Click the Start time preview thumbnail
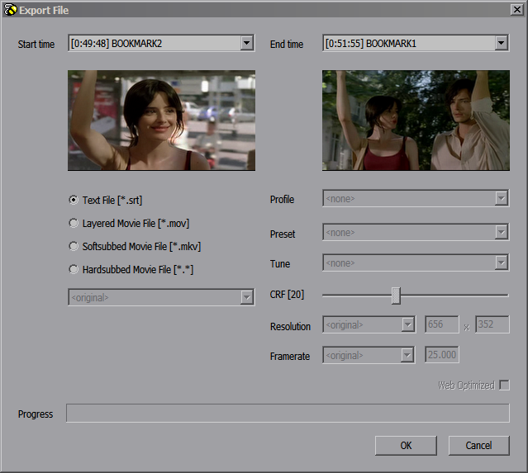 pyautogui.click(x=161, y=121)
